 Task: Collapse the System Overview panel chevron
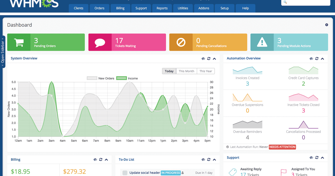(214, 59)
